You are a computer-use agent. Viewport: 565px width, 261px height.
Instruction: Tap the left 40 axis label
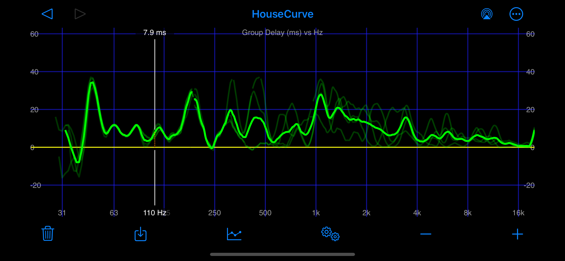click(34, 72)
